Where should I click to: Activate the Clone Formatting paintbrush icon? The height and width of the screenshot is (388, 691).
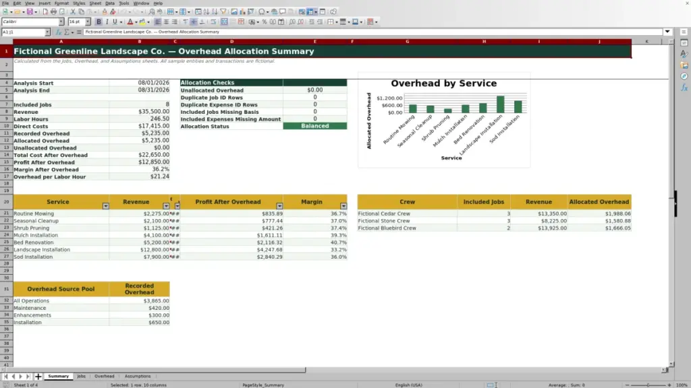click(105, 11)
